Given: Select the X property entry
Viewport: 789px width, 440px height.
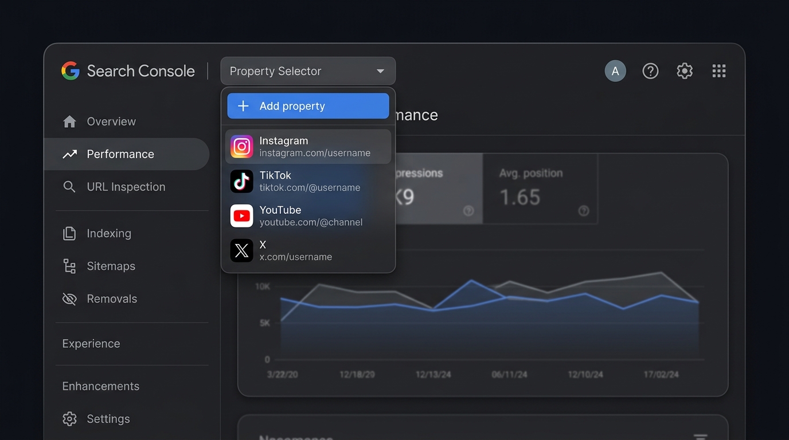Looking at the screenshot, I should tap(308, 250).
